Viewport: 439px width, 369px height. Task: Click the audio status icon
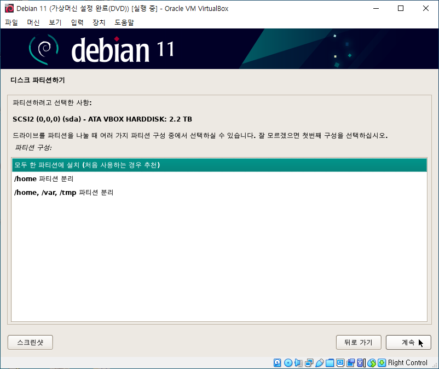[298, 362]
